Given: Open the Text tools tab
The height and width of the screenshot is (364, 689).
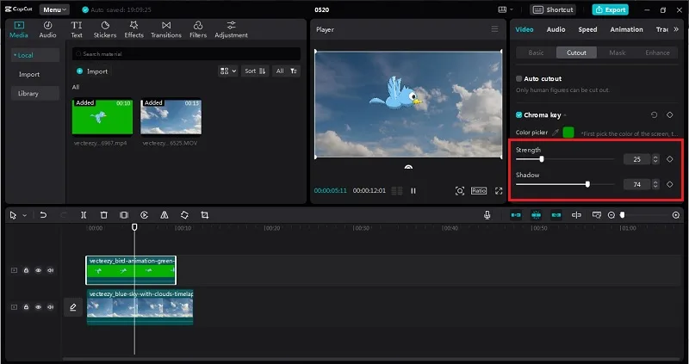Looking at the screenshot, I should pos(77,29).
